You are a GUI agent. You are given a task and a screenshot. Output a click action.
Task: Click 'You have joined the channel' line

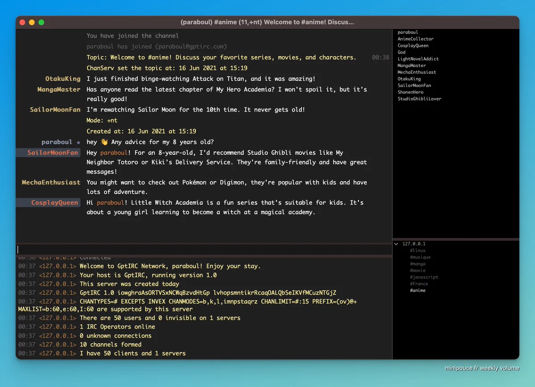coord(133,36)
